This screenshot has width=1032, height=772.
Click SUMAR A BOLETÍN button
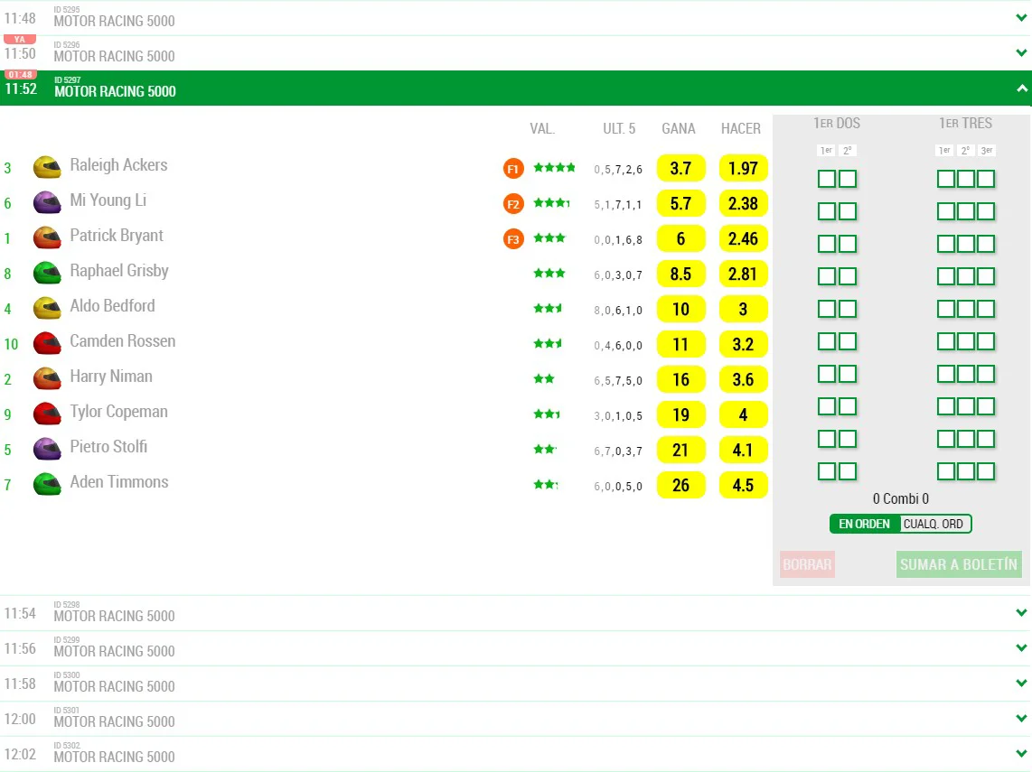pyautogui.click(x=958, y=564)
